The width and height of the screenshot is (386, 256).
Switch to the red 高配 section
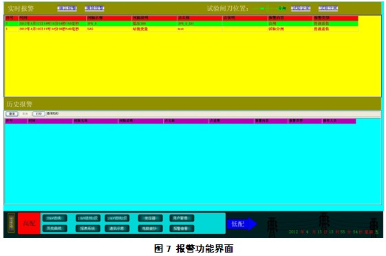click(29, 223)
